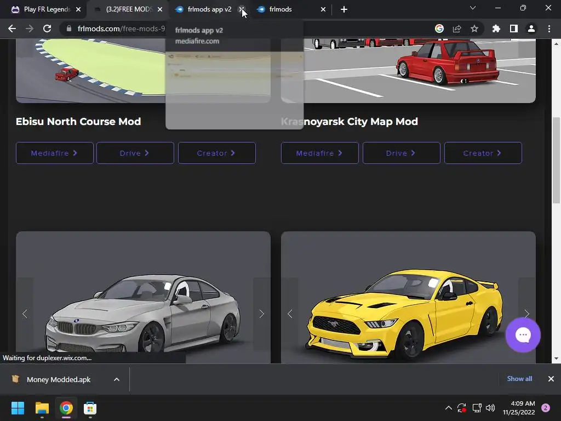This screenshot has height=421, width=561.
Task: Open Mediafire link for Krasnoyarsk City Map
Action: pyautogui.click(x=319, y=153)
